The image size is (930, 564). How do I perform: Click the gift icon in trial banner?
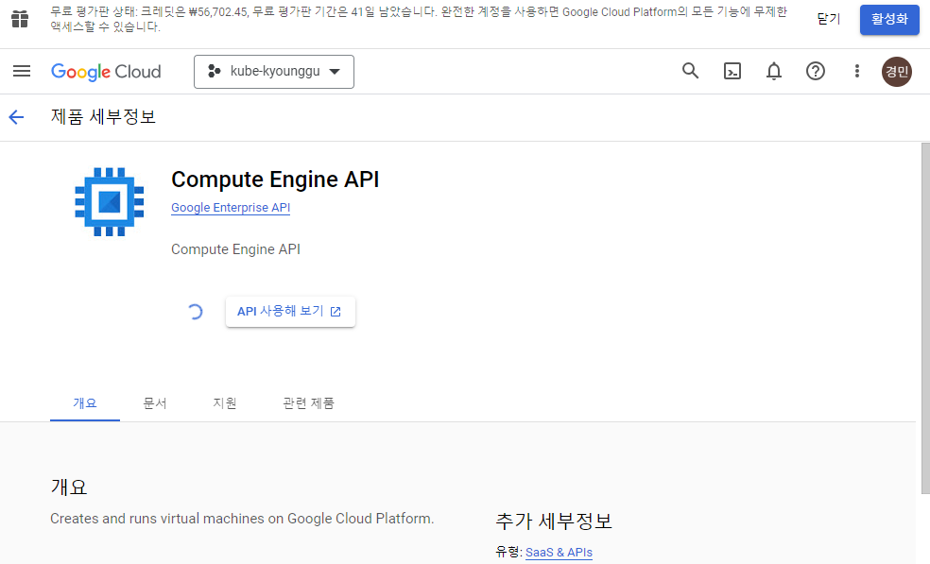(20, 19)
